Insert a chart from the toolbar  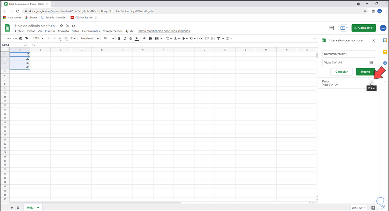(x=213, y=38)
